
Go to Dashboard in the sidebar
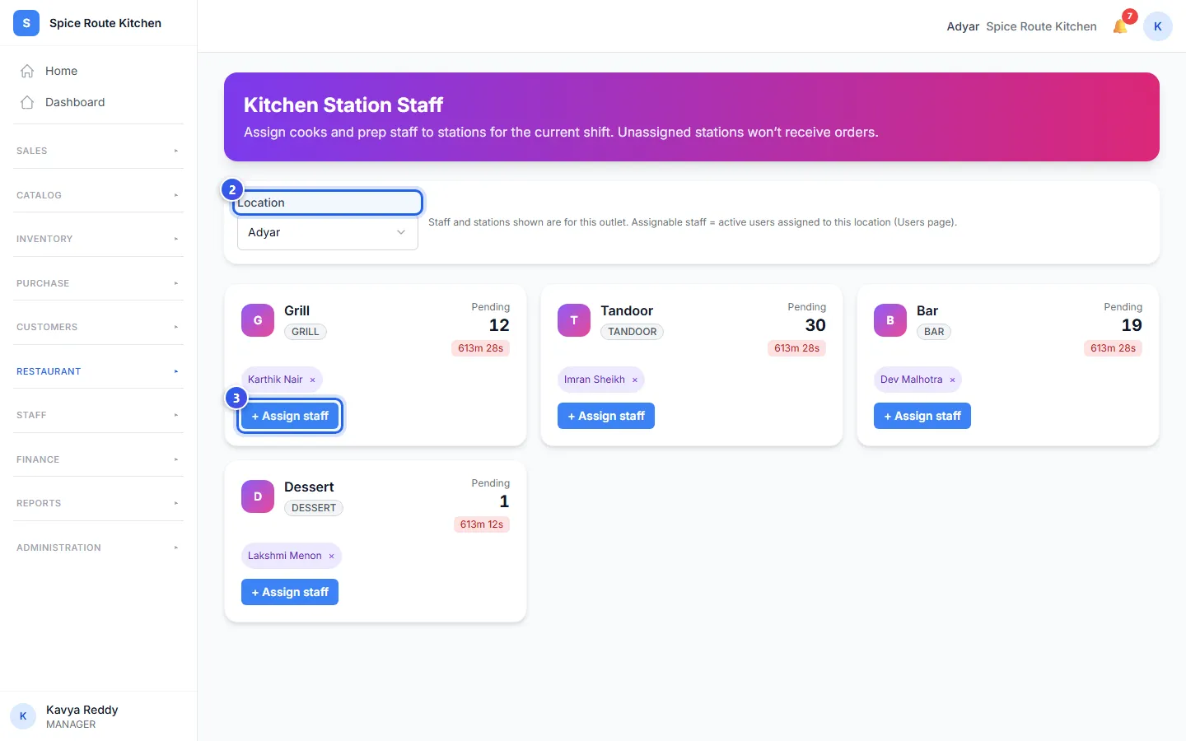click(x=75, y=102)
